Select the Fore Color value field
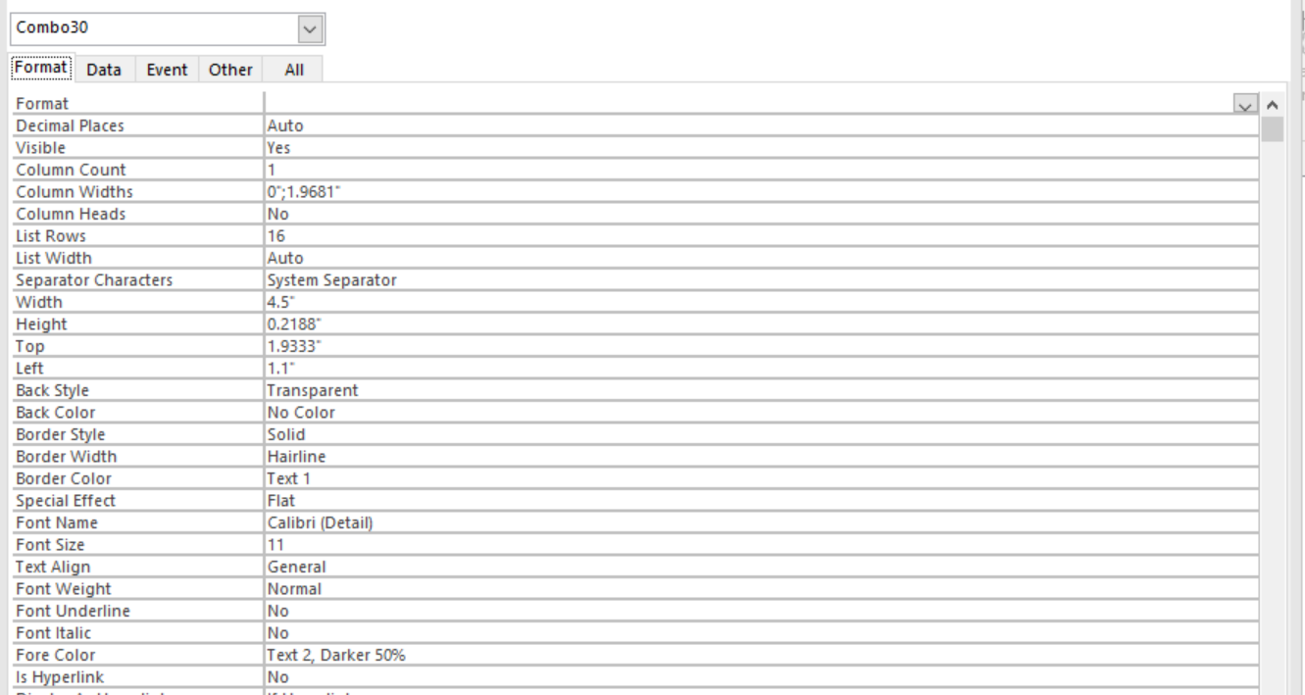1305x695 pixels. (x=760, y=655)
